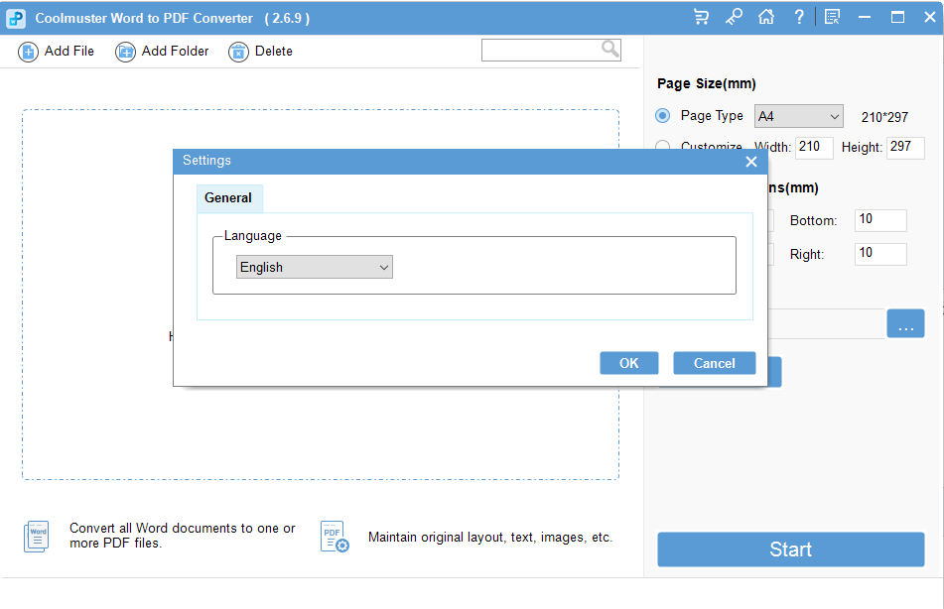The width and height of the screenshot is (944, 609).
Task: Click the Delete trash icon
Action: [x=238, y=52]
